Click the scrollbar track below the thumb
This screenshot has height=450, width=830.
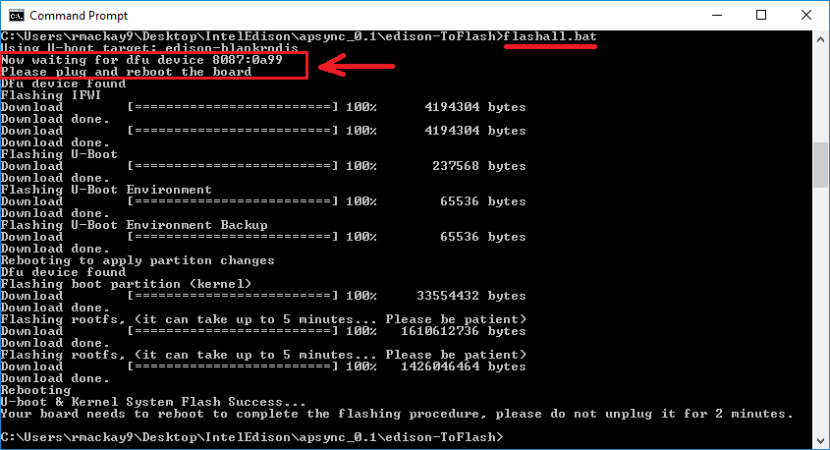pyautogui.click(x=821, y=314)
